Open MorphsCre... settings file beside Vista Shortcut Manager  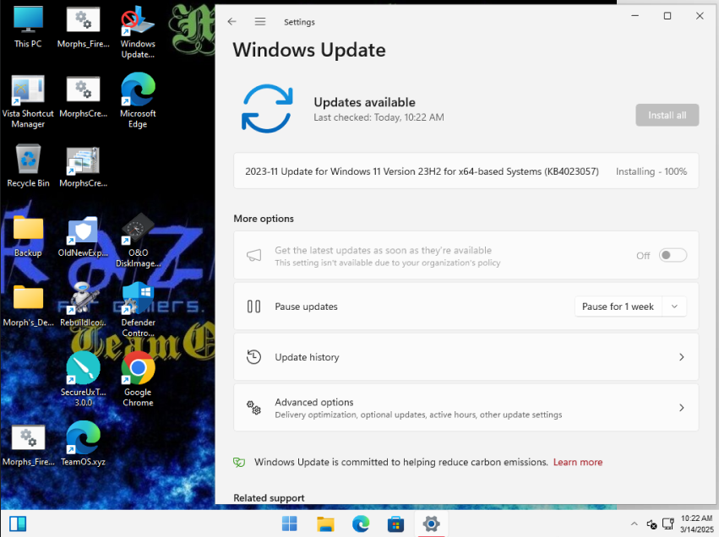click(x=83, y=97)
